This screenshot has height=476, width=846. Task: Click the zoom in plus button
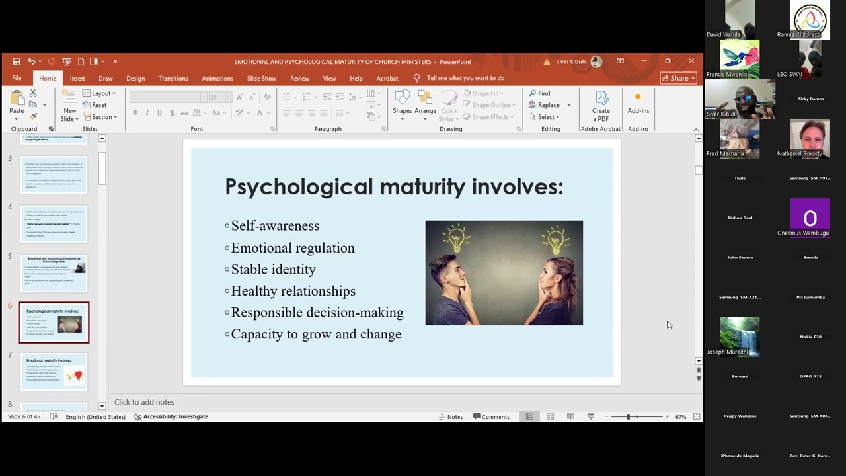tap(667, 416)
